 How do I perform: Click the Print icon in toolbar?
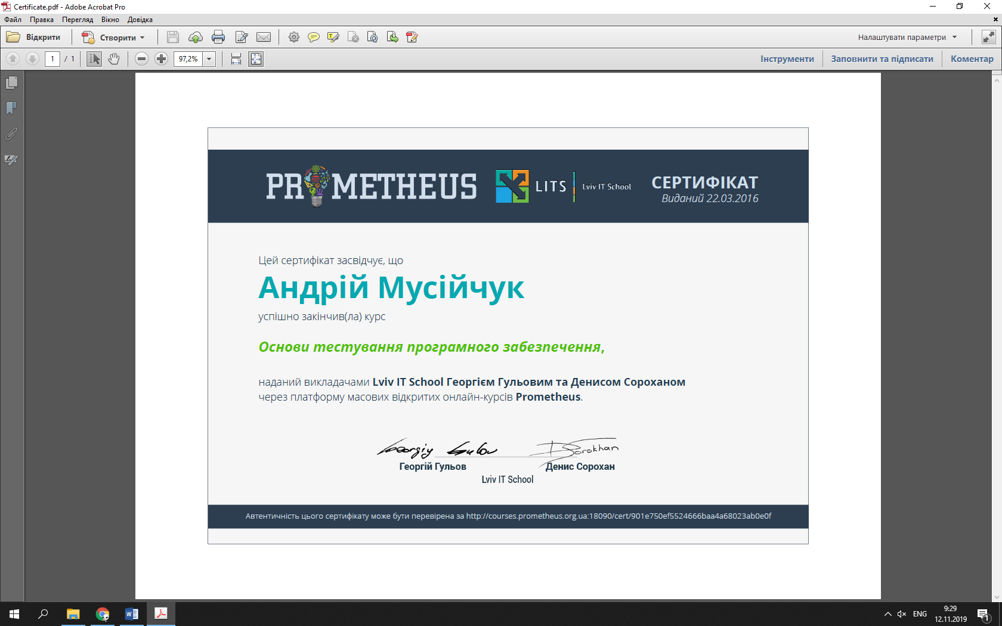tap(218, 38)
